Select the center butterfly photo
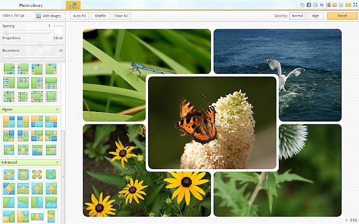The height and width of the screenshot is (224, 359). coord(212,123)
